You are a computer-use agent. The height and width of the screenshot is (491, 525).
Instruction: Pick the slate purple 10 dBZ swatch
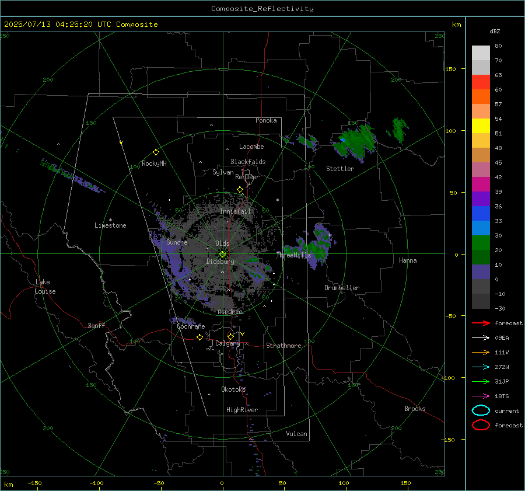pyautogui.click(x=481, y=271)
